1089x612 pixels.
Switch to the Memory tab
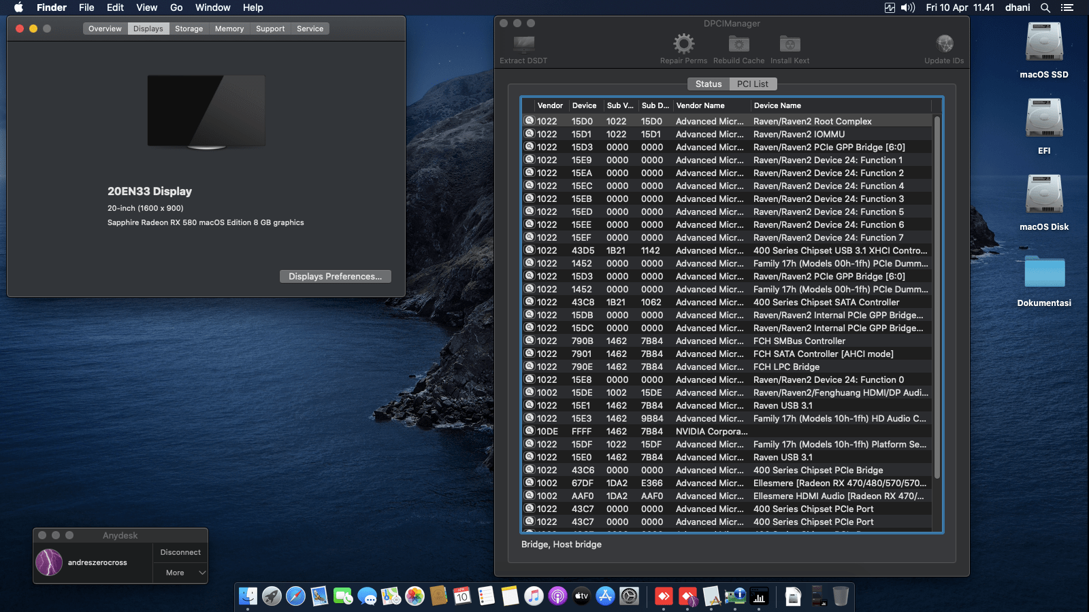(x=229, y=29)
